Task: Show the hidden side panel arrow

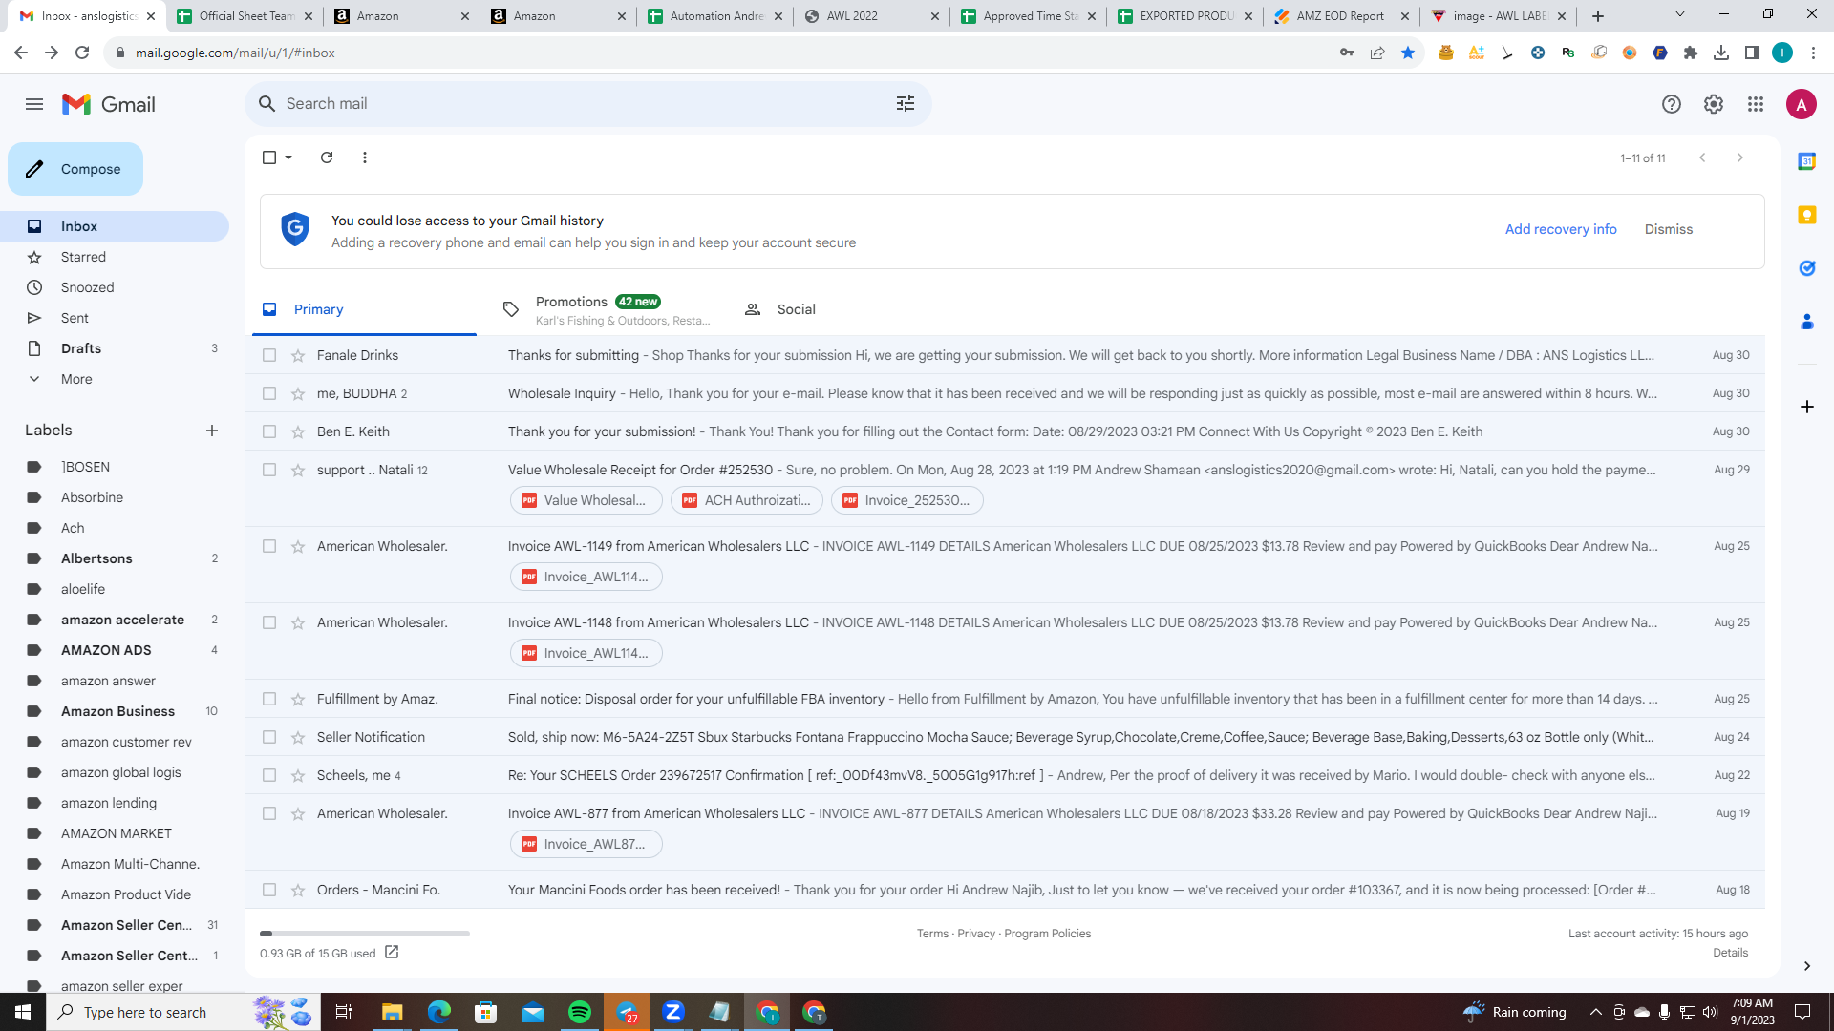Action: click(1807, 966)
